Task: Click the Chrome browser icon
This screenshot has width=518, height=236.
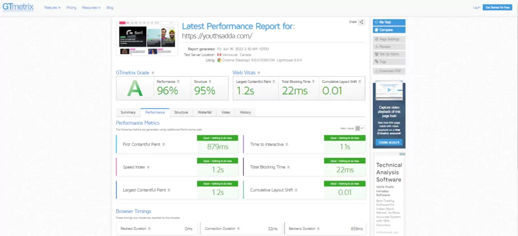Action: coord(219,60)
